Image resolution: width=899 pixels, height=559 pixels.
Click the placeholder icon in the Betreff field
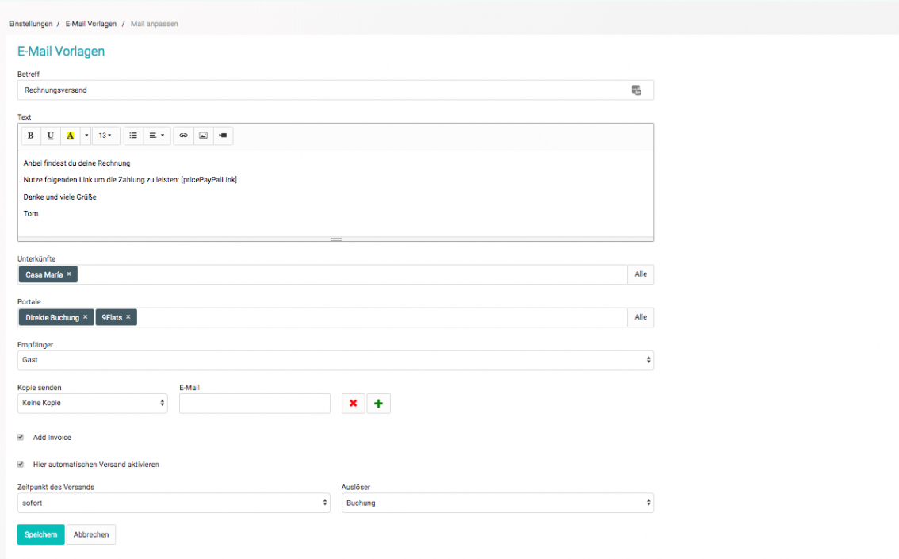pos(636,90)
